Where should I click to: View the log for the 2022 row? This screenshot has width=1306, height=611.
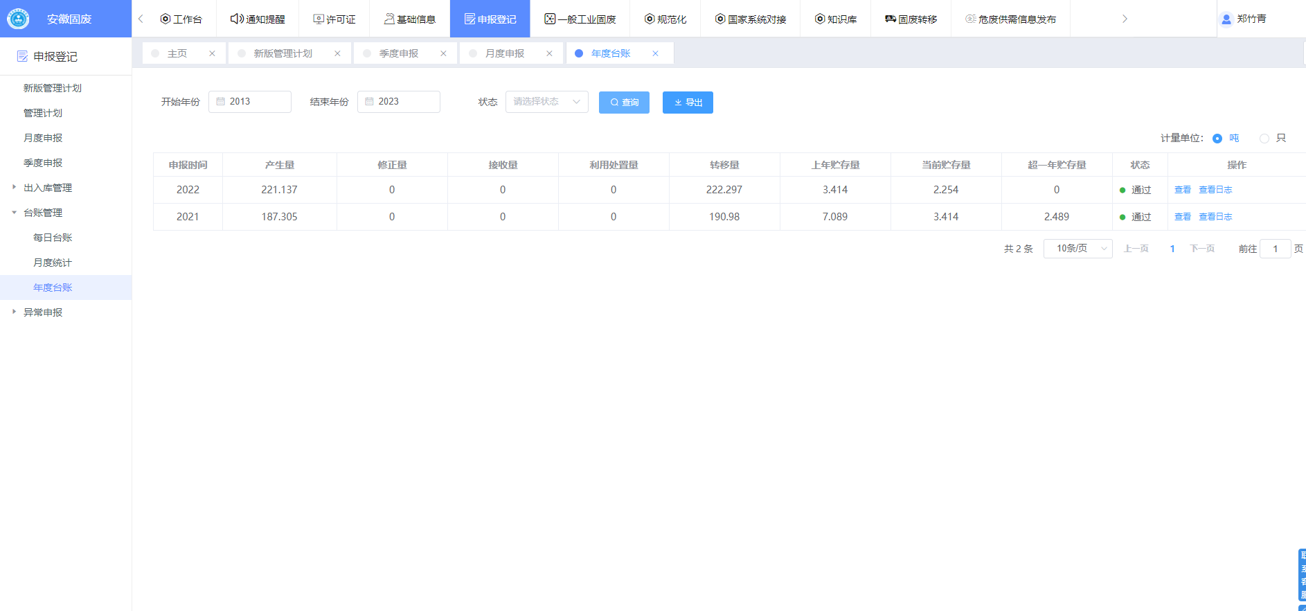pos(1215,190)
